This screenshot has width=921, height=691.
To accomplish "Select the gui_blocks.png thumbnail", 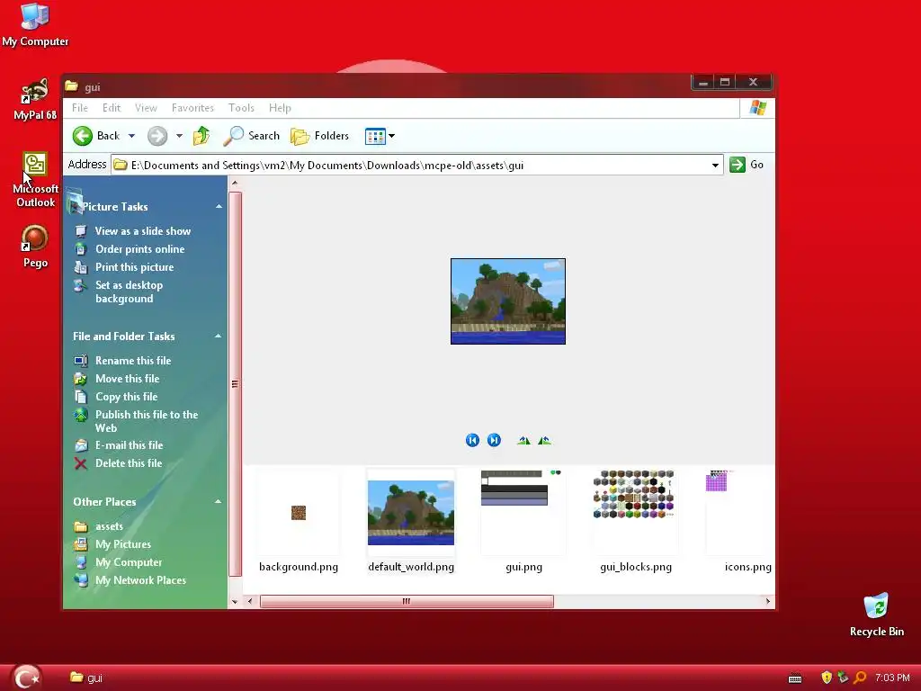I will 636,521.
